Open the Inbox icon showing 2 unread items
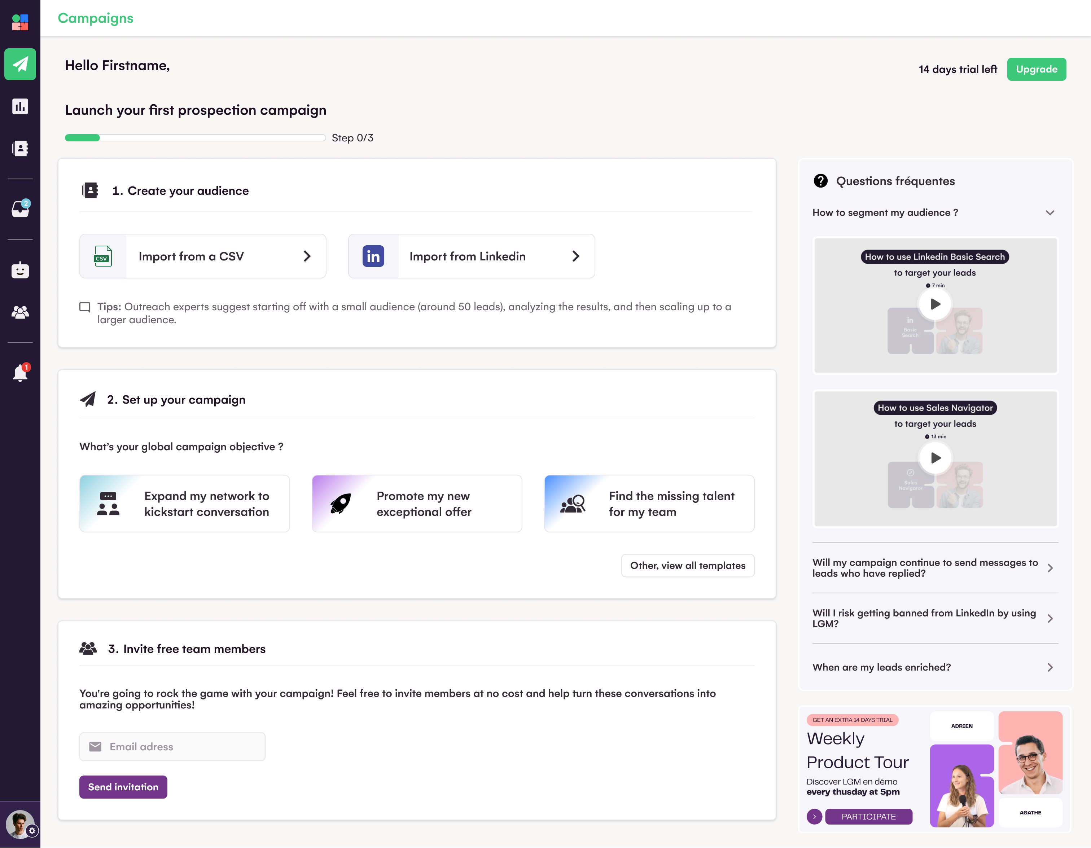This screenshot has height=848, width=1091. click(20, 209)
